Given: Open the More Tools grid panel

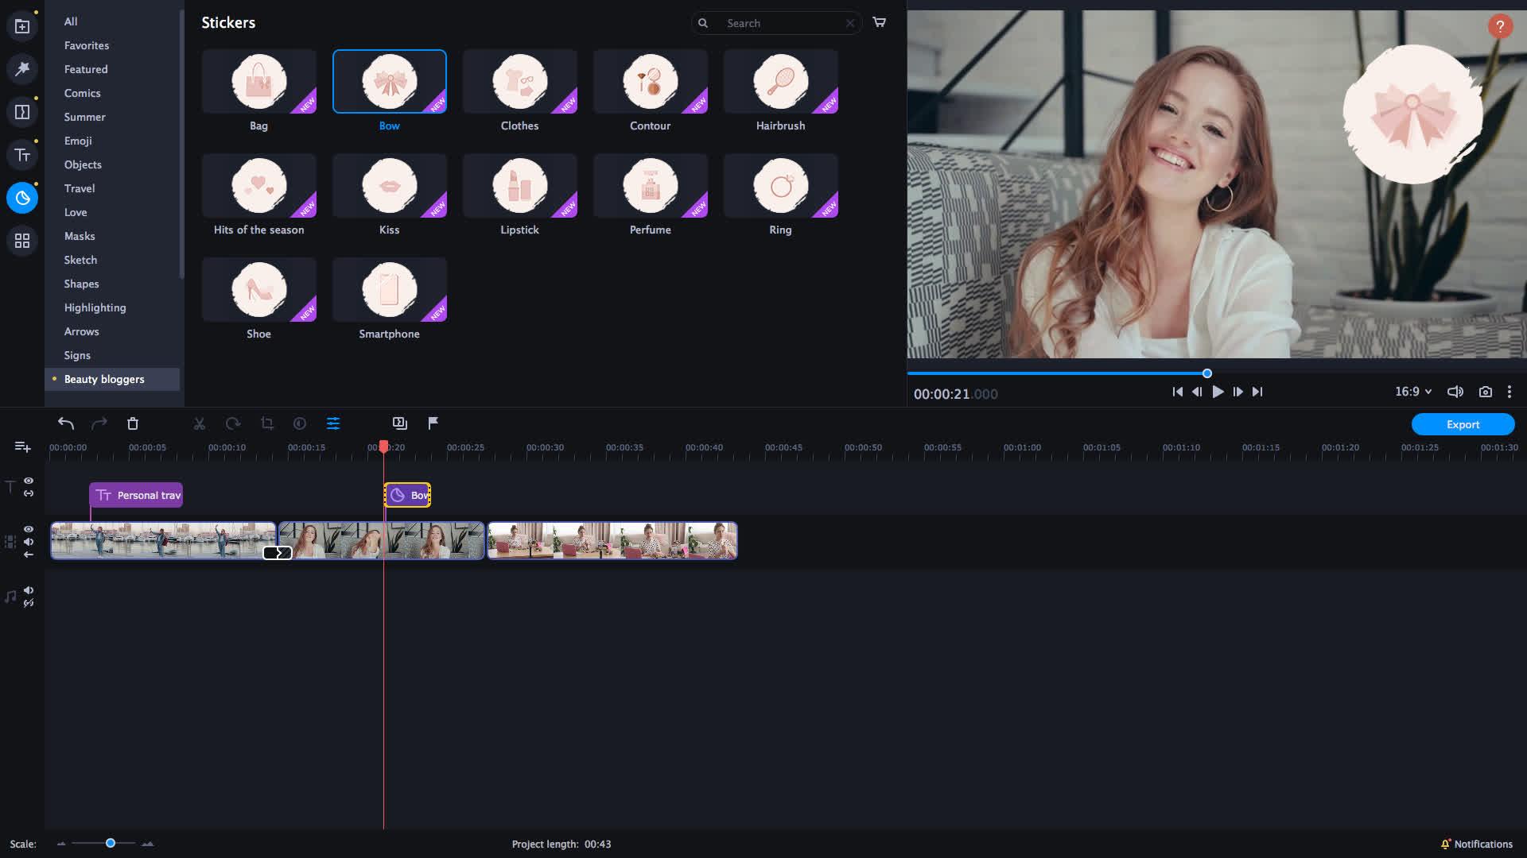Looking at the screenshot, I should coord(21,241).
